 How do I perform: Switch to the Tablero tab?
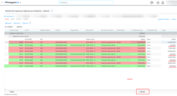coord(26,19)
